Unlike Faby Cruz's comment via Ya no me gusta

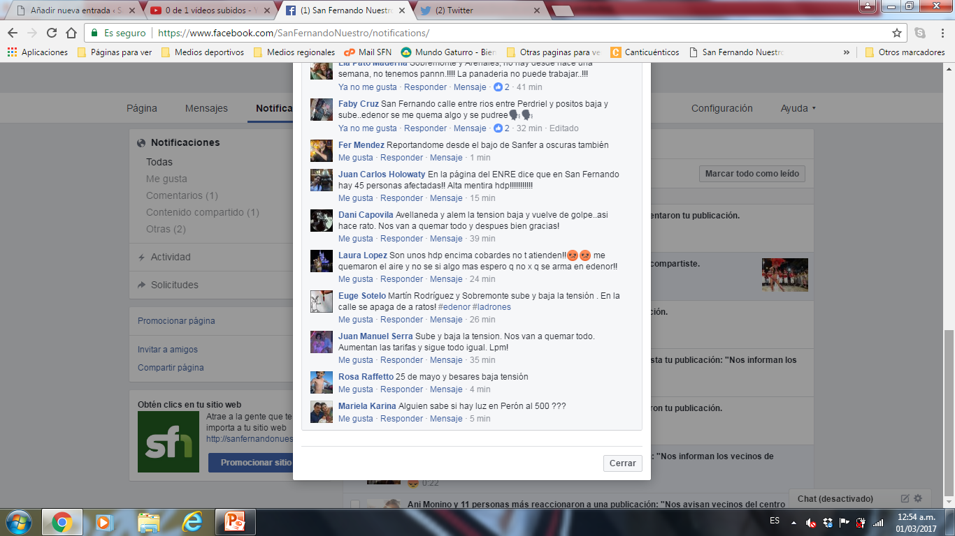[x=367, y=128]
